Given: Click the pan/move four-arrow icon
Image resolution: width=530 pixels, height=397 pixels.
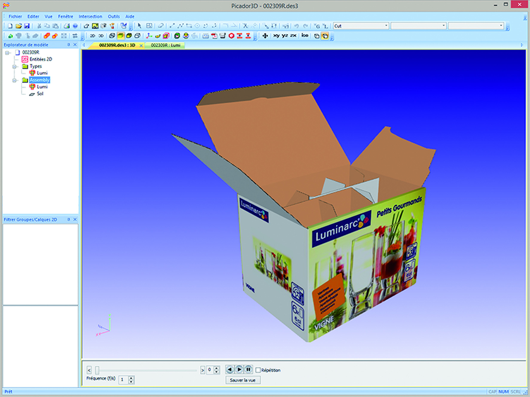Looking at the screenshot, I should click(x=265, y=36).
